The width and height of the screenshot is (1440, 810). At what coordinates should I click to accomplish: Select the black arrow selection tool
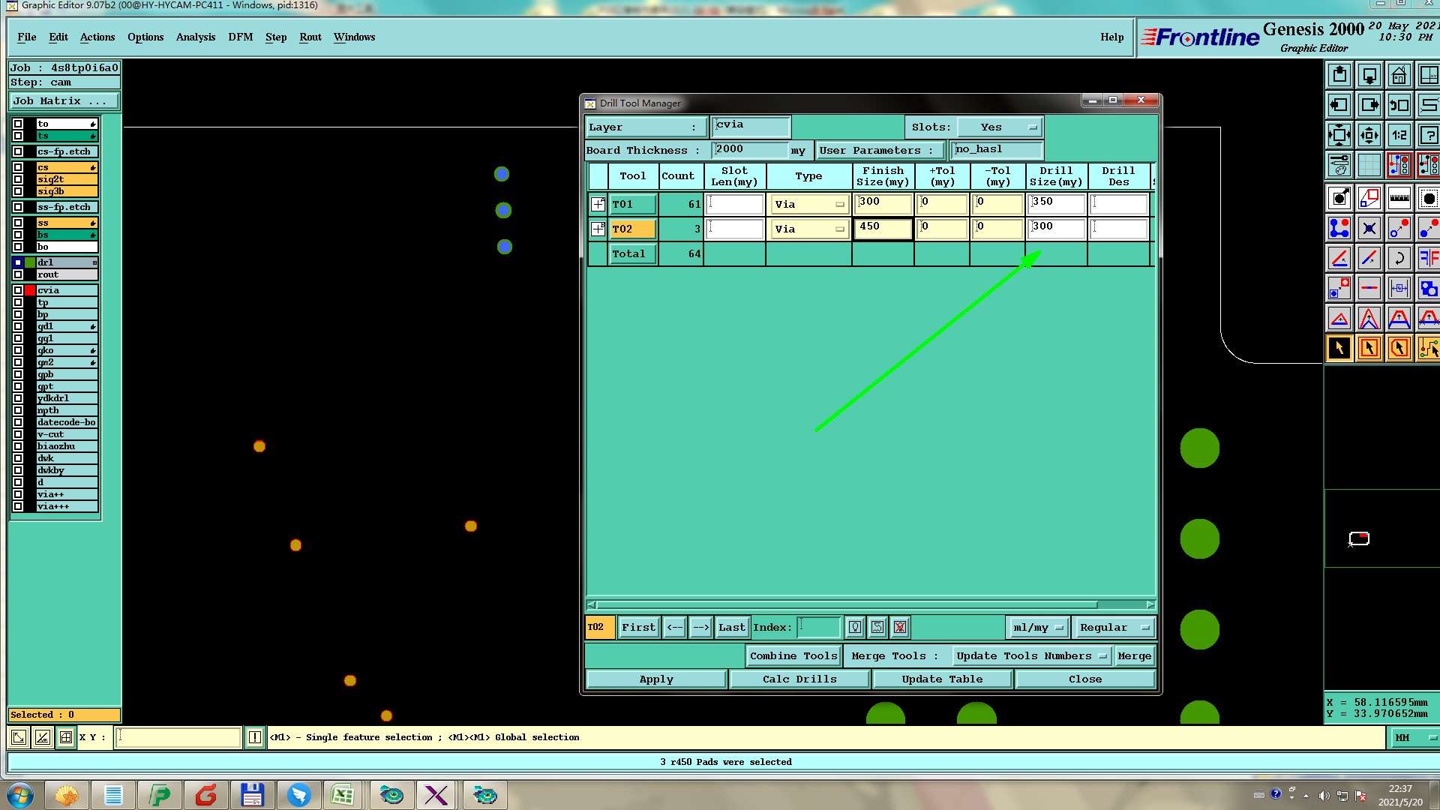pyautogui.click(x=1339, y=349)
